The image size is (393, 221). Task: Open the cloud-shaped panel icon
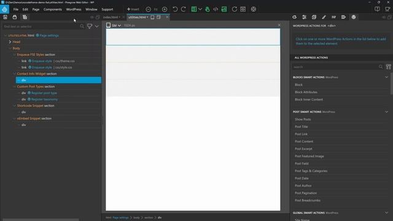(294, 17)
